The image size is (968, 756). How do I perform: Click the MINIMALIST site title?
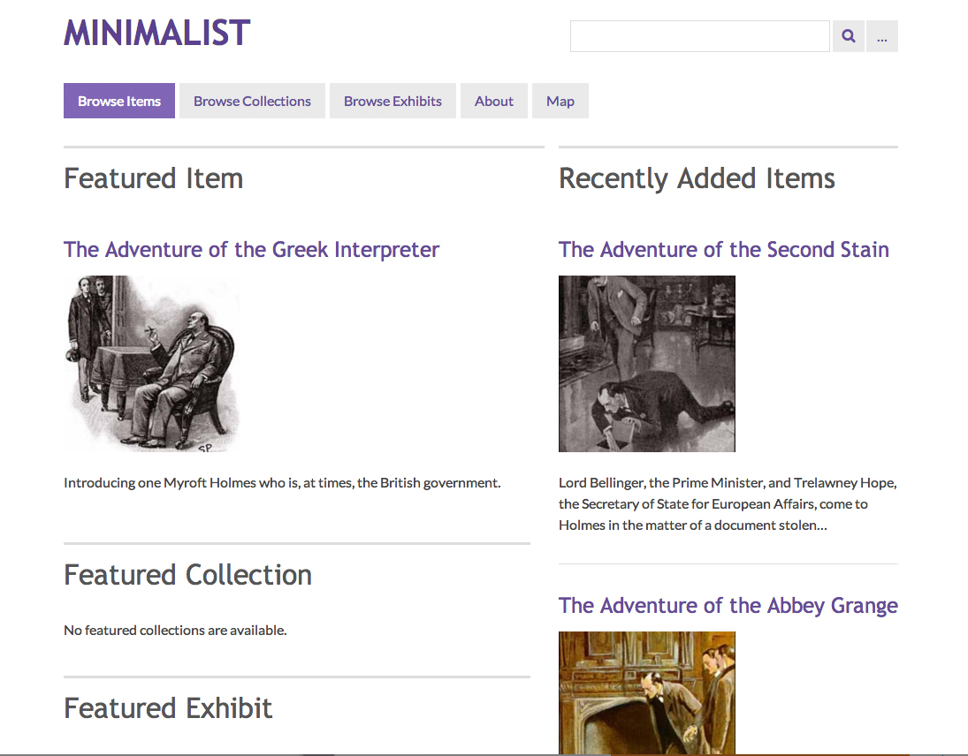pyautogui.click(x=157, y=34)
